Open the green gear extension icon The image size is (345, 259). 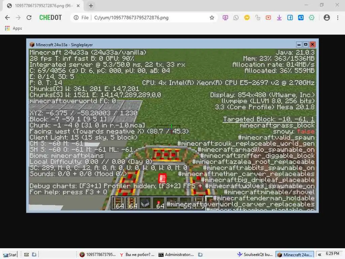click(x=312, y=18)
